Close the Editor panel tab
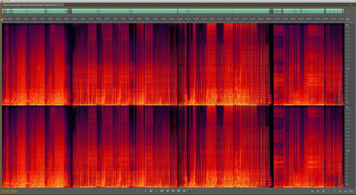Viewport: 356px width, 195px height. tap(63, 5)
